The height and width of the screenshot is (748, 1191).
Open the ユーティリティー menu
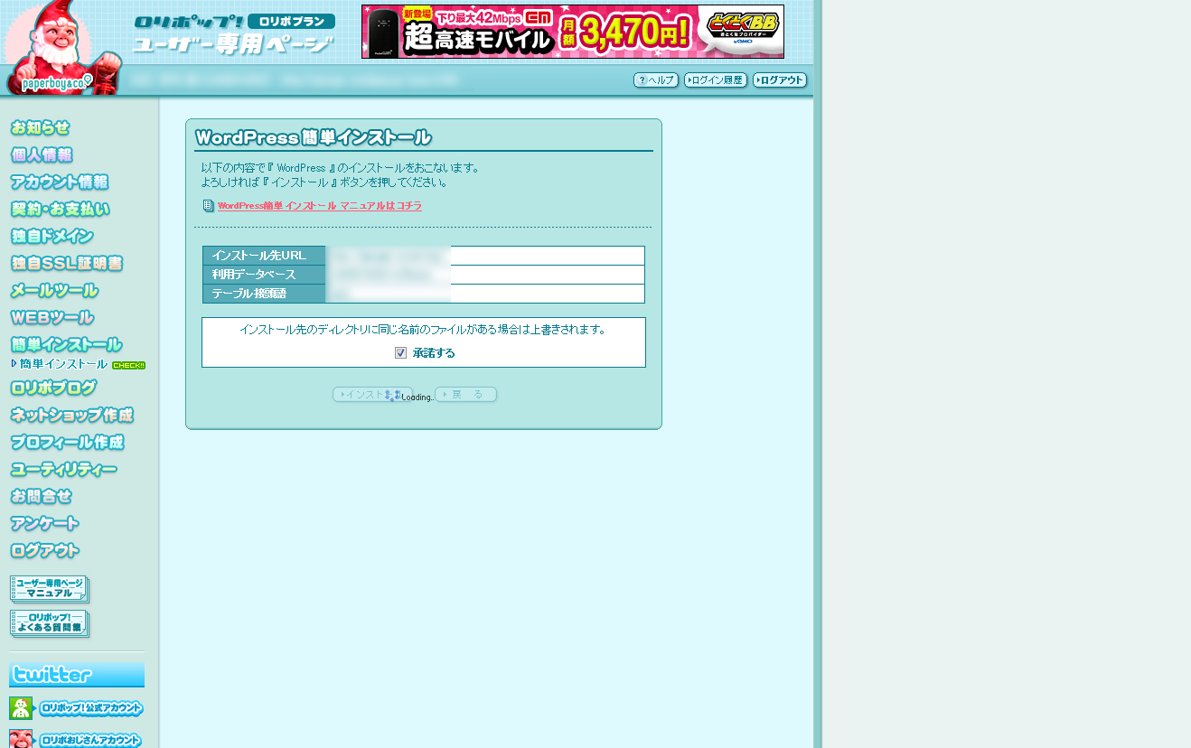click(63, 470)
